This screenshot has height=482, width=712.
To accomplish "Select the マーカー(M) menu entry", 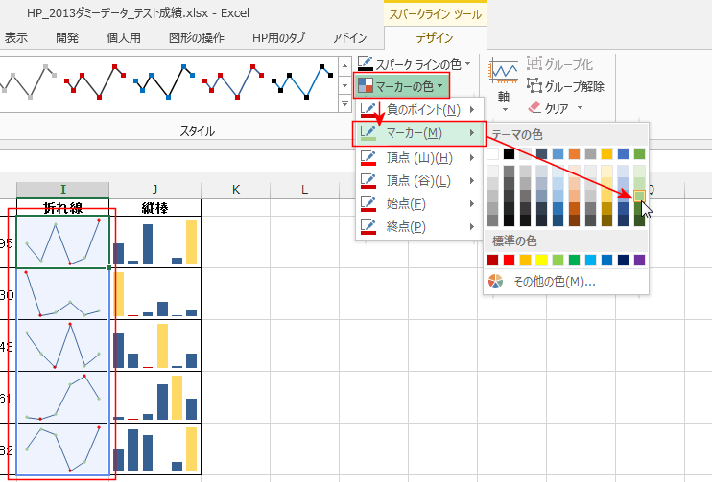I will (418, 133).
